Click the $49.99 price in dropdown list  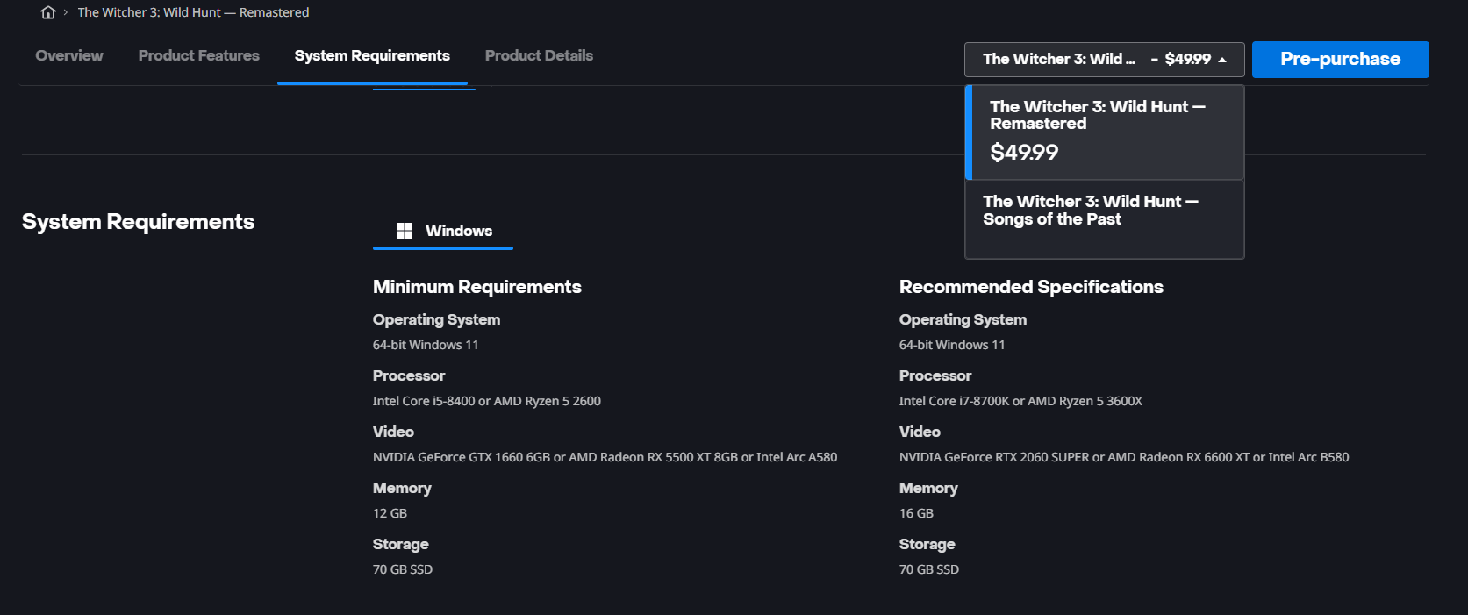1024,153
